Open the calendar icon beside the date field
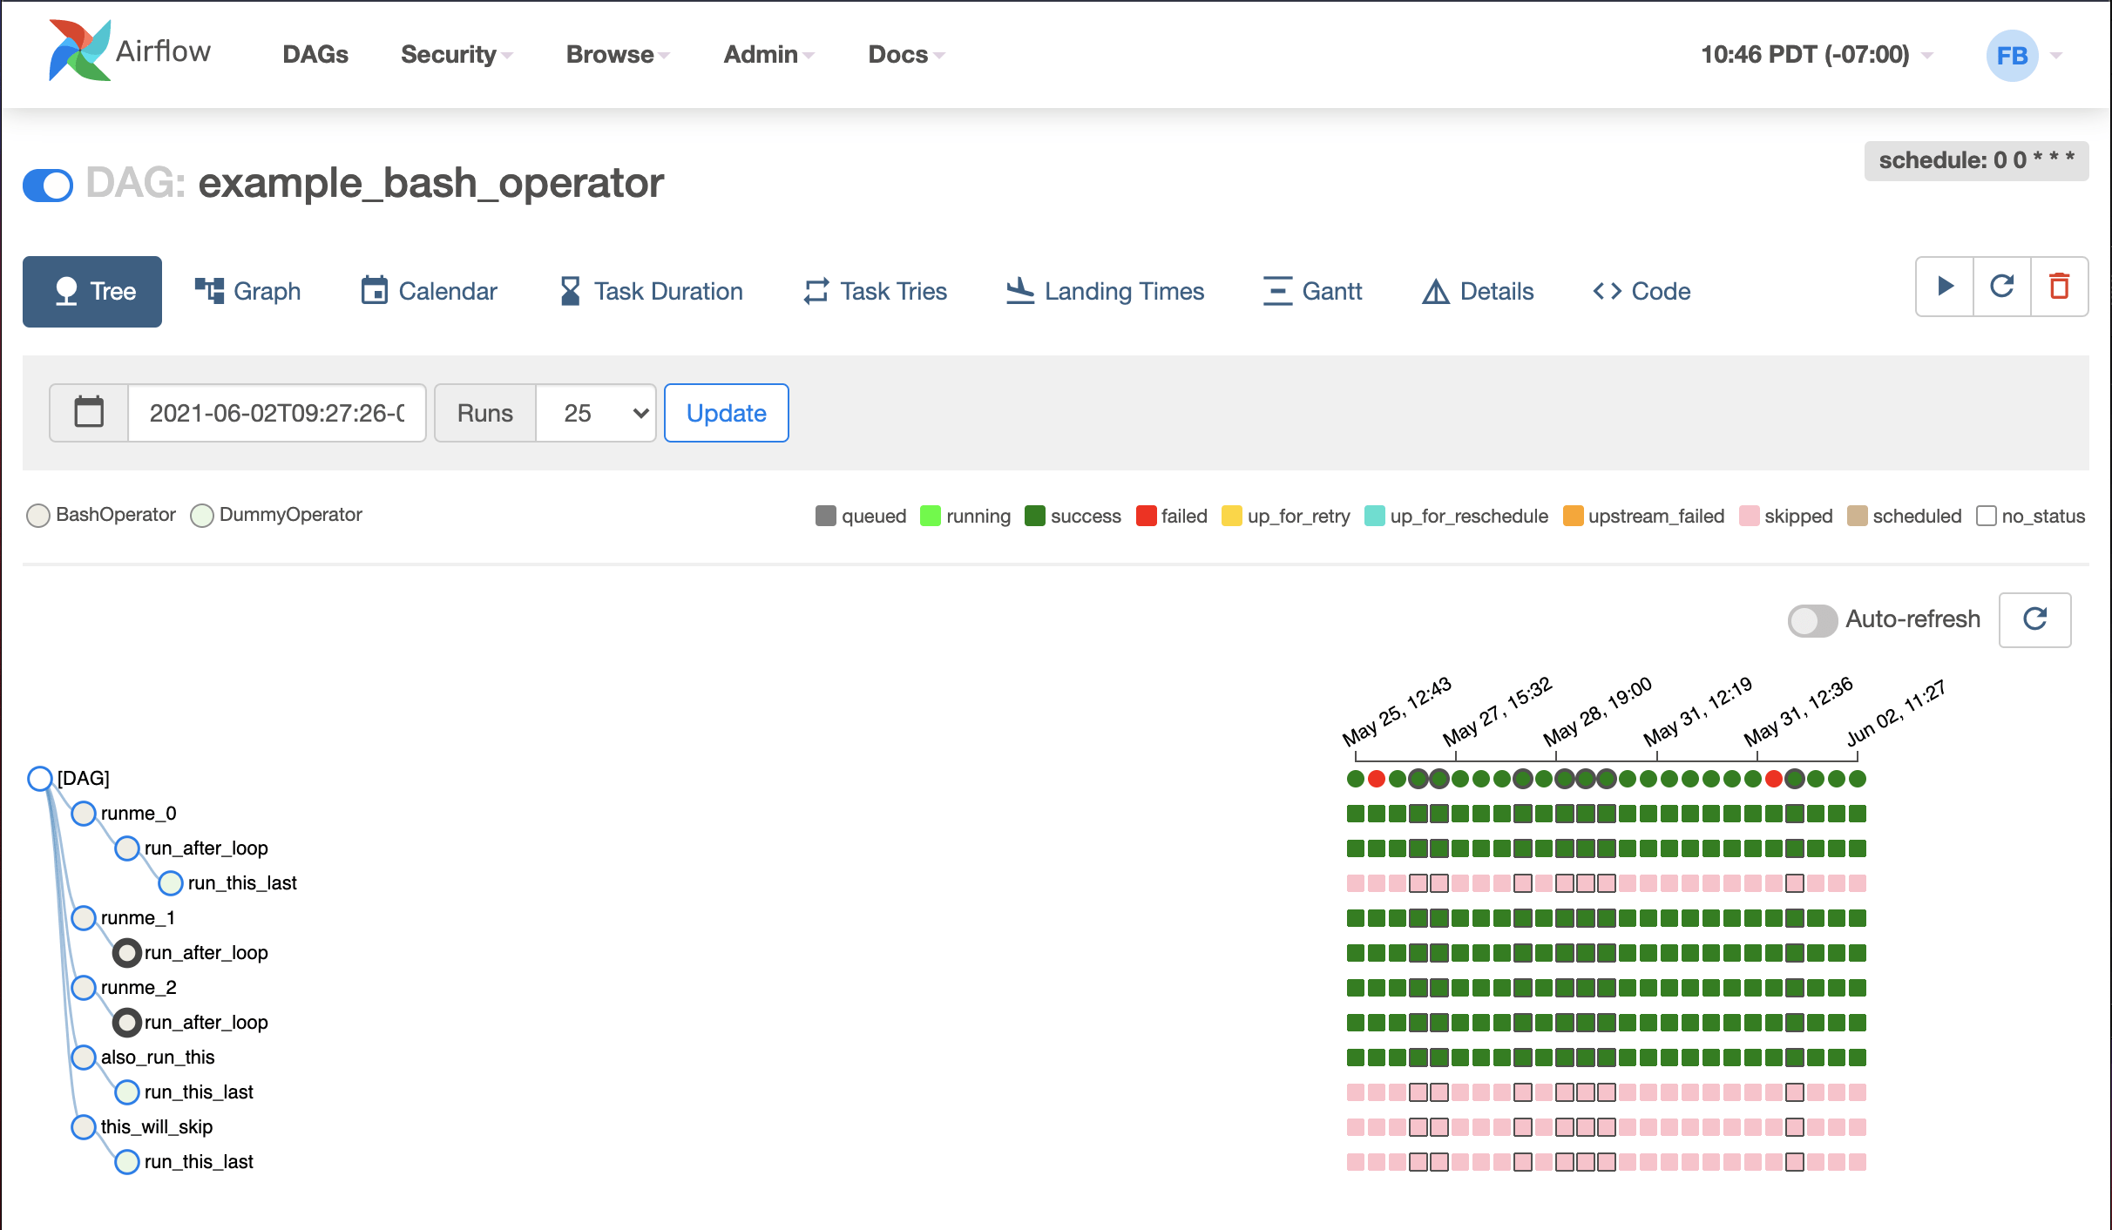The image size is (2112, 1230). pos(89,412)
